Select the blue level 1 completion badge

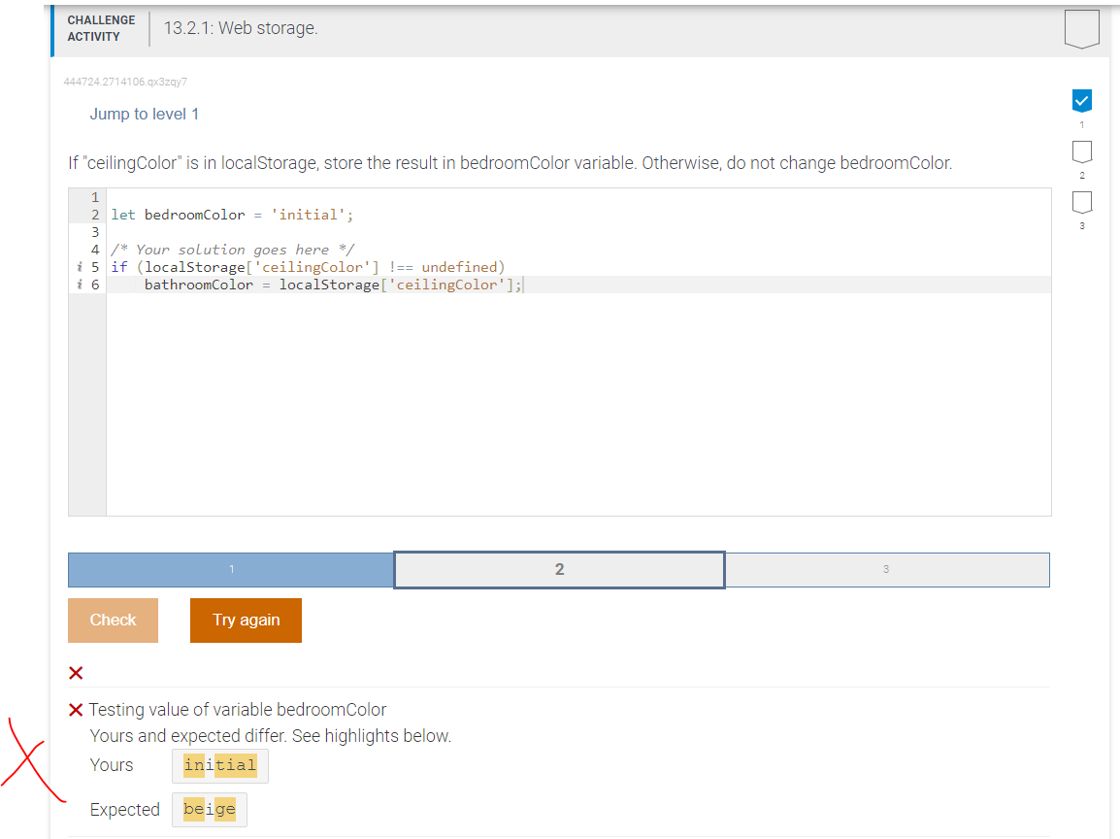tap(1081, 98)
